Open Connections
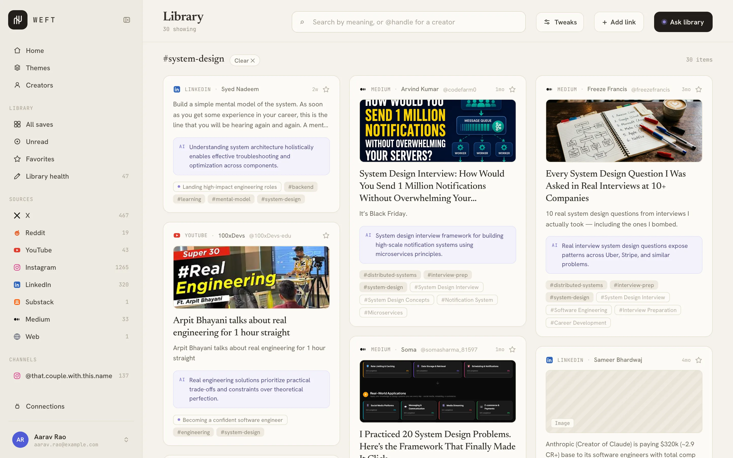733x458 pixels. coord(71,406)
